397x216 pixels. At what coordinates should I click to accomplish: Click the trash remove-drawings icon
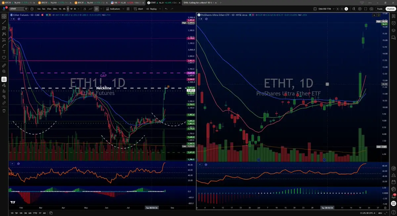coord(4,110)
